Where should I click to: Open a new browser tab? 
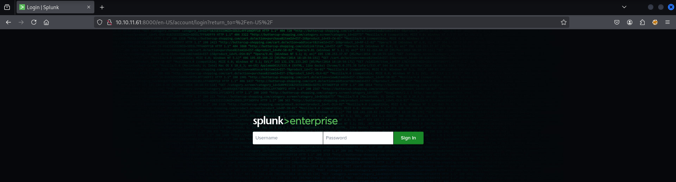pos(102,7)
